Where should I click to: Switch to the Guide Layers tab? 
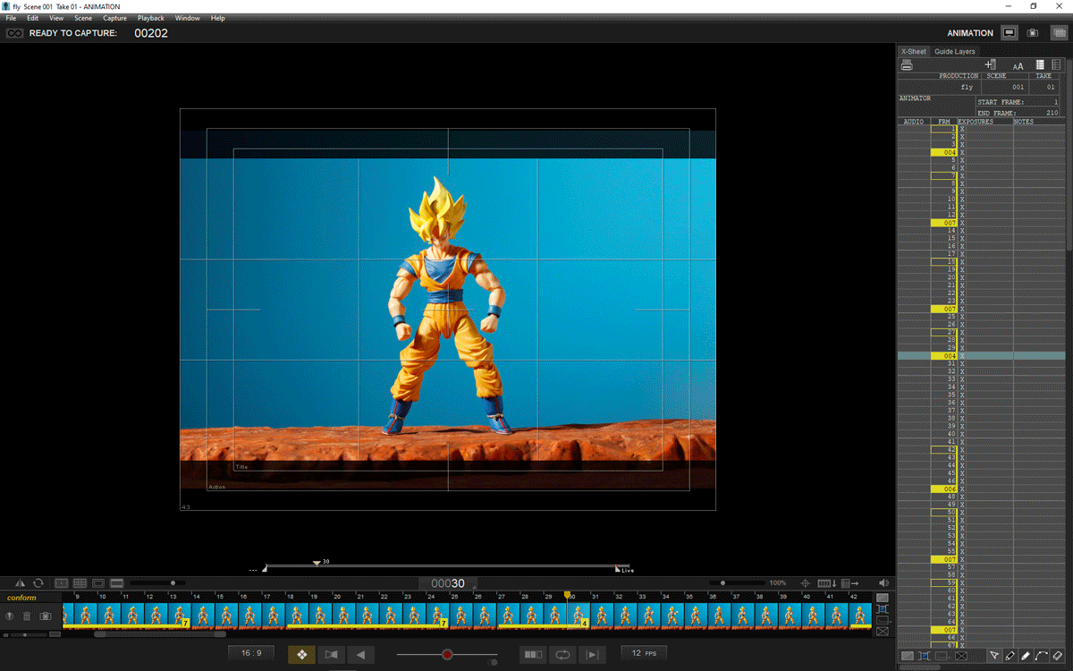point(955,52)
